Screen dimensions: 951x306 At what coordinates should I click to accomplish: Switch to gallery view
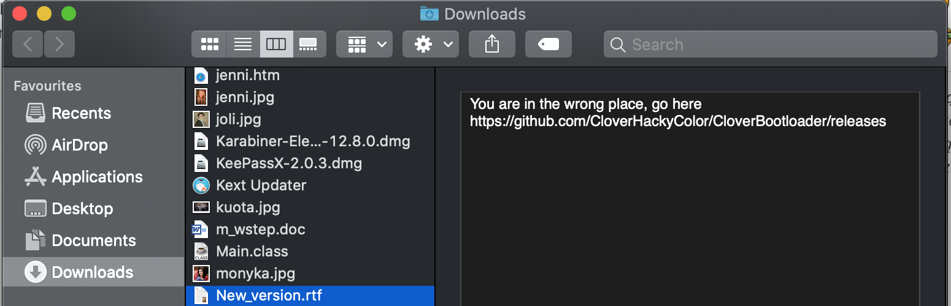(309, 44)
